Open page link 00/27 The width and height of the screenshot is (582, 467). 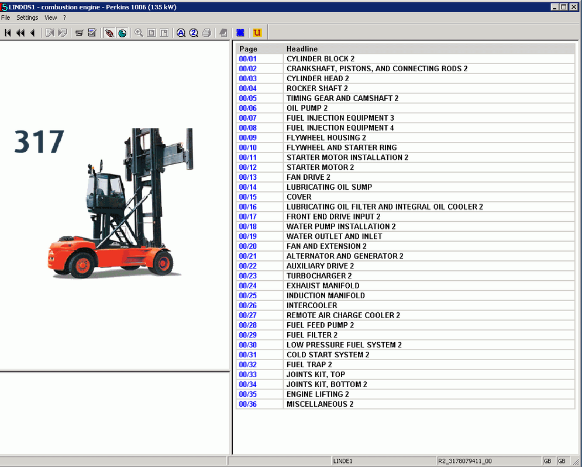pyautogui.click(x=247, y=316)
